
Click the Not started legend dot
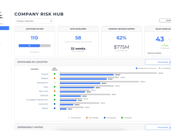click(69, 118)
